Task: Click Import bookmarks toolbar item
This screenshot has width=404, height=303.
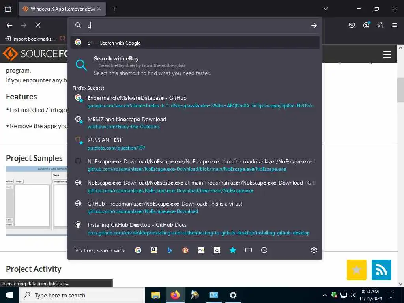Action: 30,39
